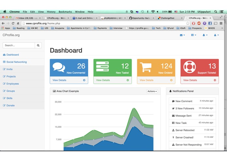Open the History menu
This screenshot has width=227, height=161.
(x=51, y=12)
